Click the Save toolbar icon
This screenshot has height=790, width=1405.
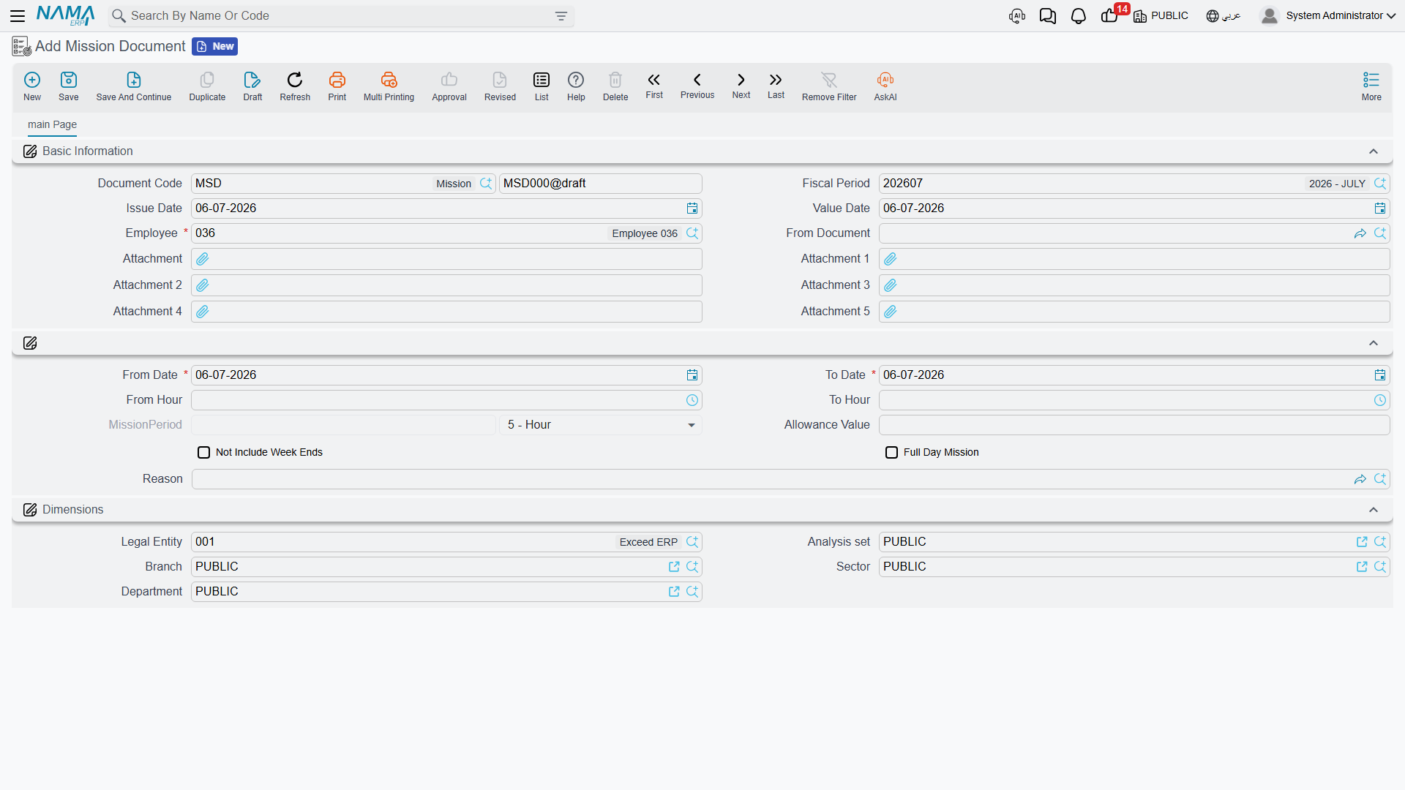tap(69, 80)
